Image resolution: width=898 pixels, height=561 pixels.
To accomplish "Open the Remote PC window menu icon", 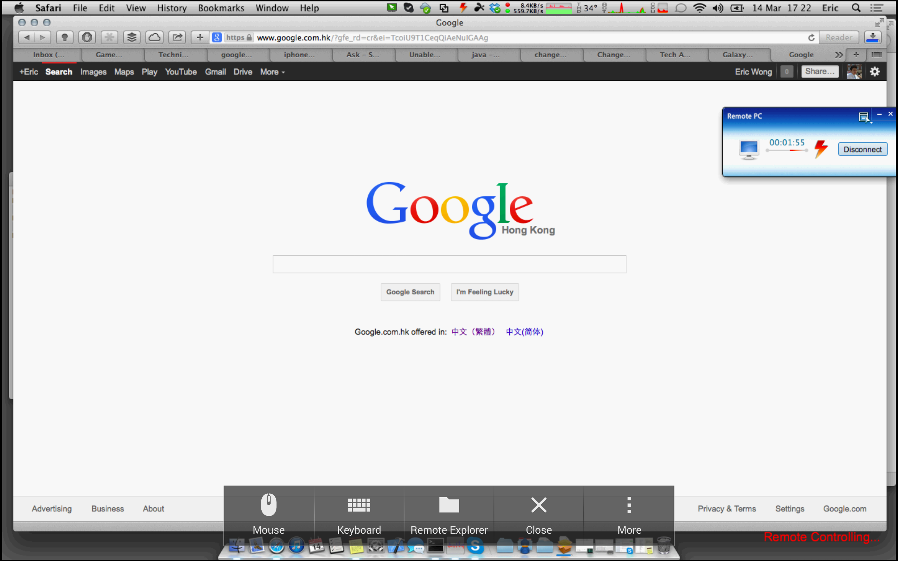I will (864, 117).
